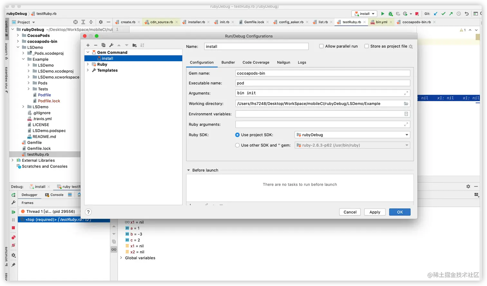Start debugging with the green bug icon

pos(390,14)
